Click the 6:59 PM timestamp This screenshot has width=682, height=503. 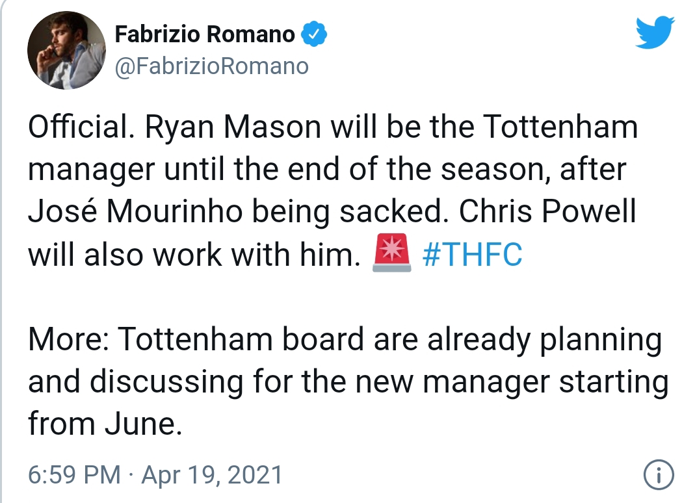pos(75,476)
